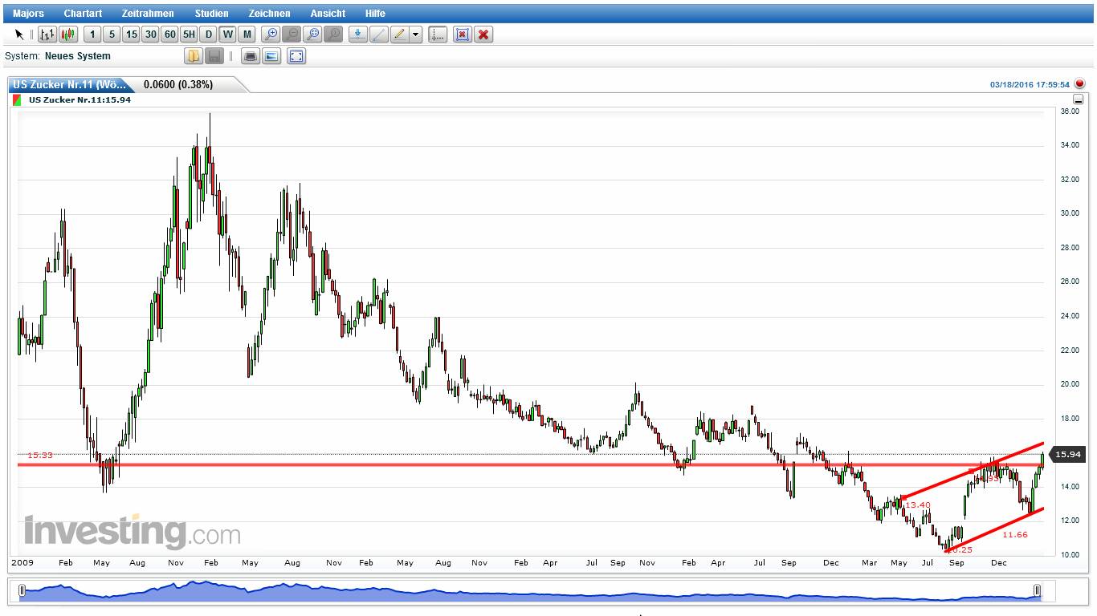Open the Chartart menu
Viewport: 1097px width, 616px height.
(83, 14)
